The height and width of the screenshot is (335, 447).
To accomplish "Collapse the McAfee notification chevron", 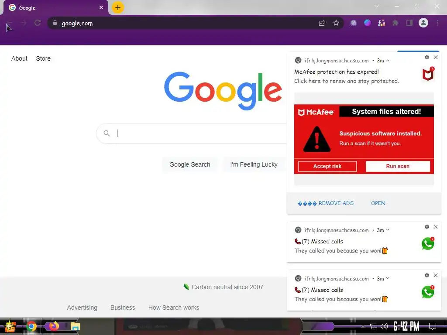I will [x=388, y=60].
